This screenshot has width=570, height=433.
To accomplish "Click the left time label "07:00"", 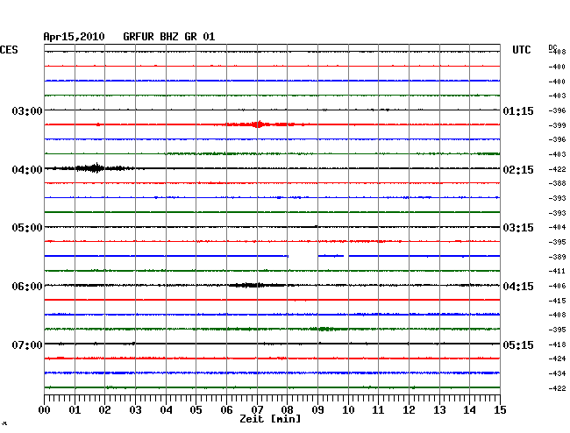I will click(x=27, y=344).
